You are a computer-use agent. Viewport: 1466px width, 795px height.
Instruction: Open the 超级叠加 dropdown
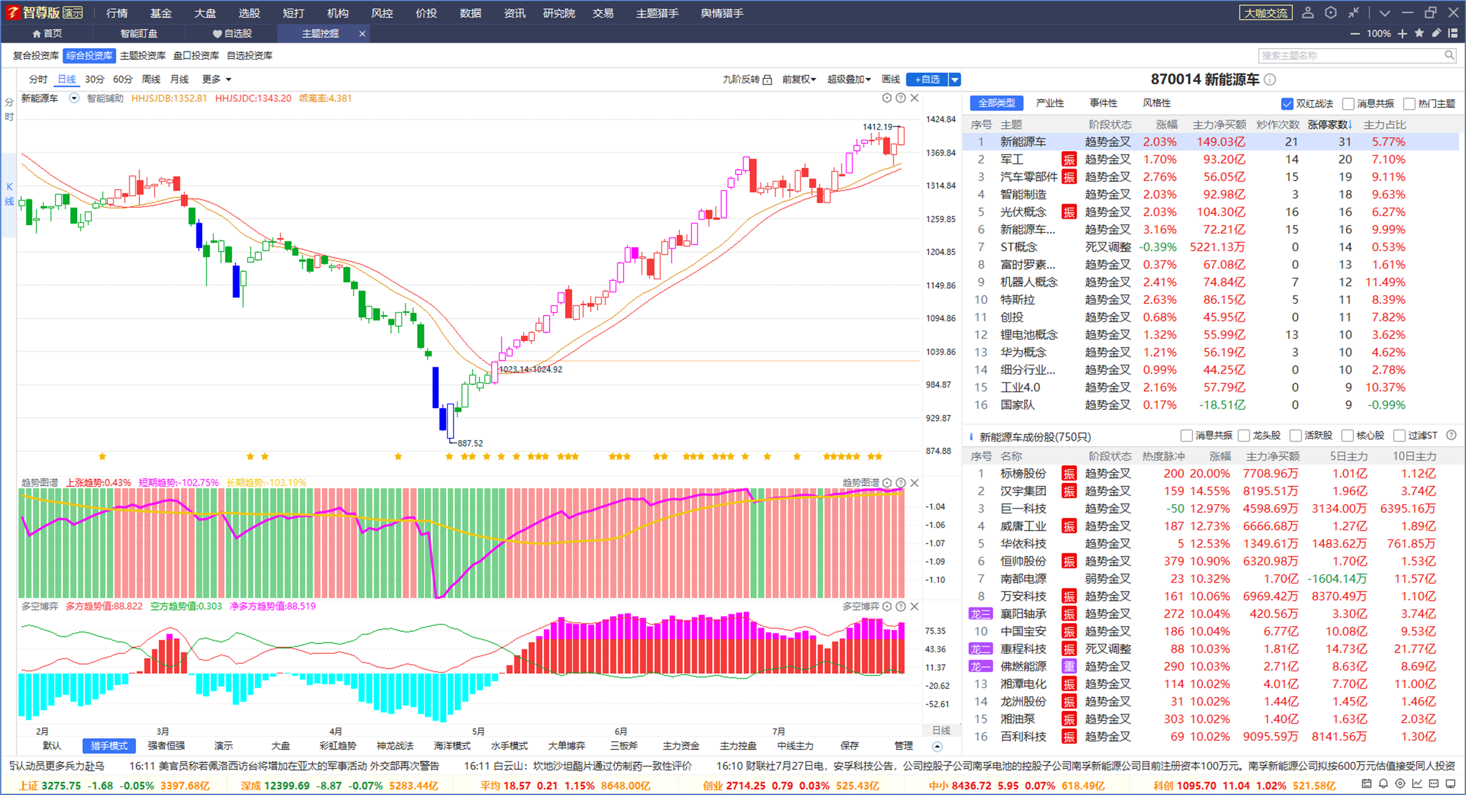click(x=849, y=80)
